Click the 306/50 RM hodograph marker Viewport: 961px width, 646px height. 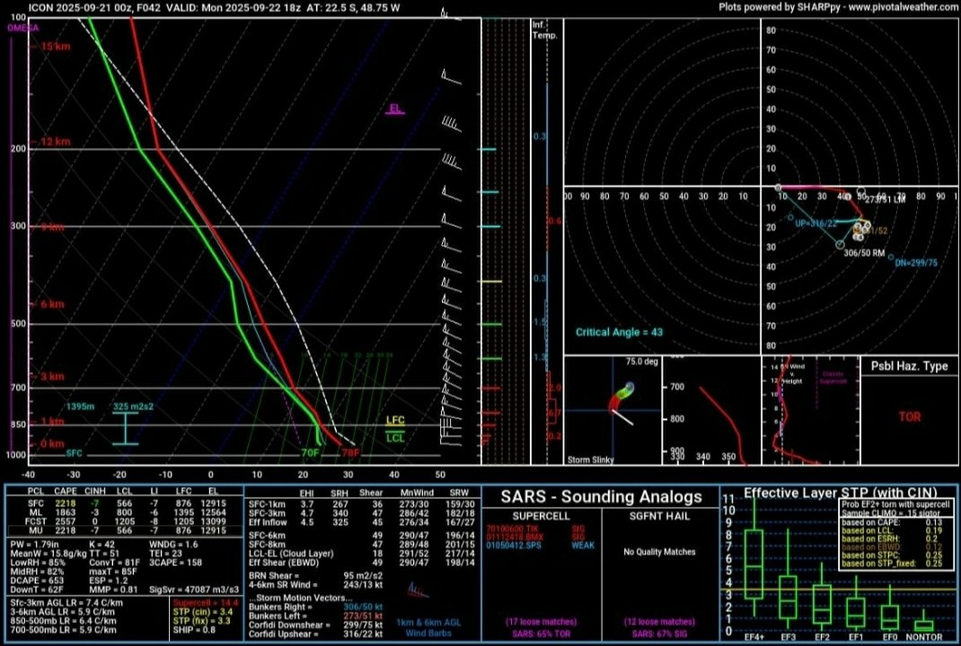point(841,245)
